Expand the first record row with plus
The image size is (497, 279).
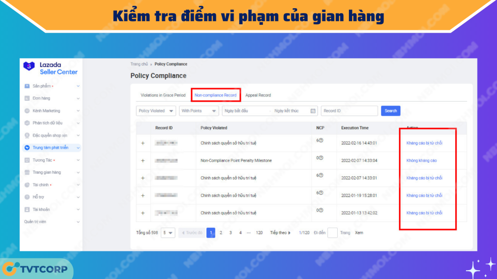coord(143,143)
